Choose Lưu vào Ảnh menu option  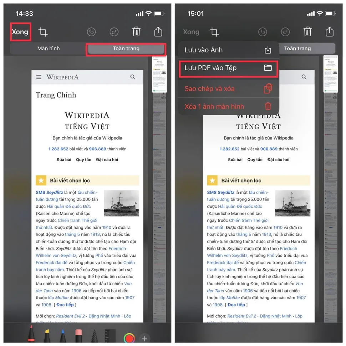click(x=228, y=50)
